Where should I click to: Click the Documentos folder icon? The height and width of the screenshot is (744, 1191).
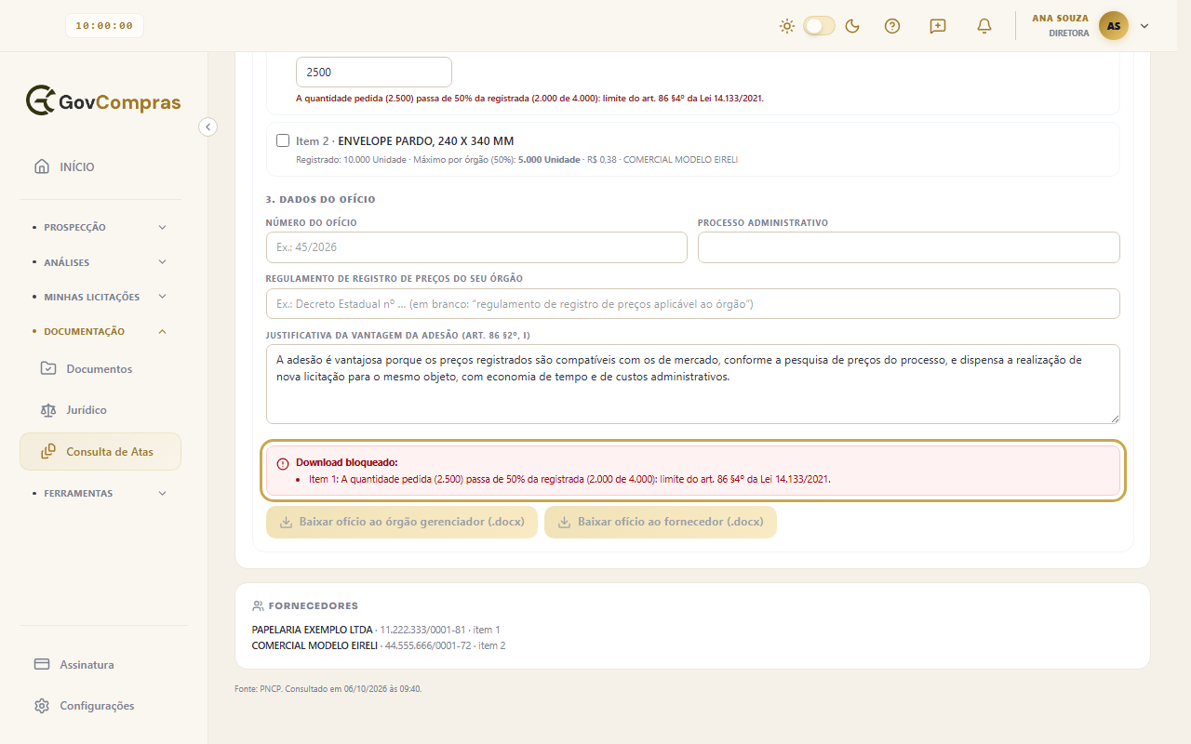48,369
